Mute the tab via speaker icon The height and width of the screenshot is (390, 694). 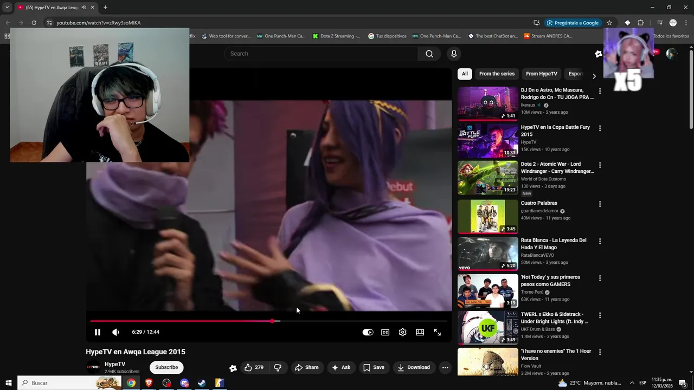[83, 8]
